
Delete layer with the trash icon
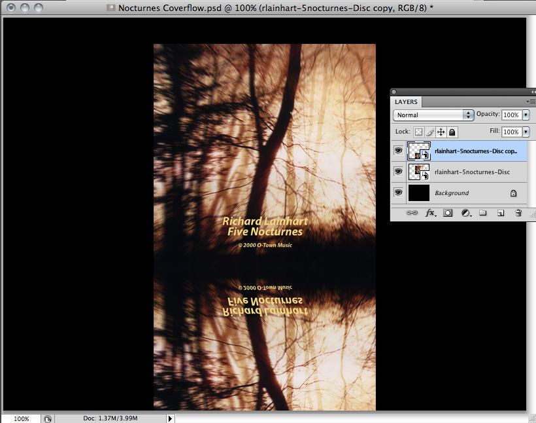tap(518, 213)
